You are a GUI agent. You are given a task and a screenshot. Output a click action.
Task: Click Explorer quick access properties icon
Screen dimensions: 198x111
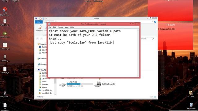(x=41, y=18)
